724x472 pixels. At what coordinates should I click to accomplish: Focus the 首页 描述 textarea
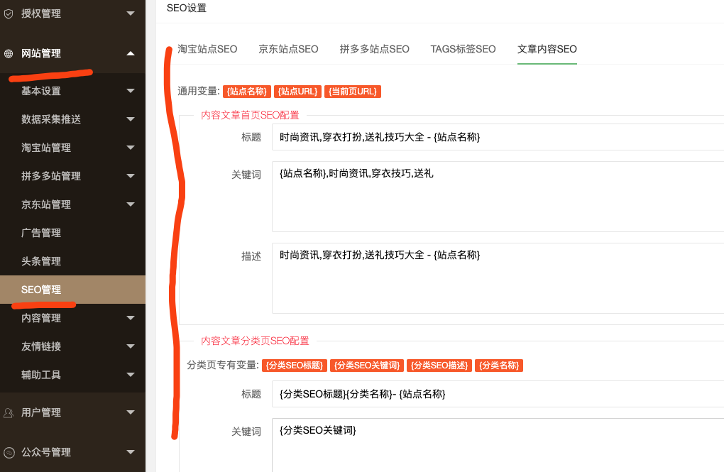tap(498, 278)
